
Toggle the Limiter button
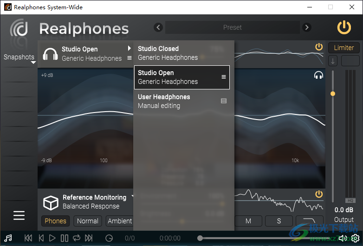(x=344, y=48)
